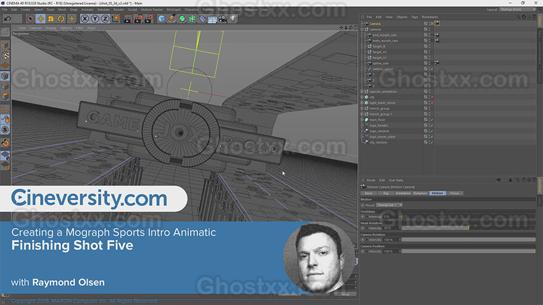This screenshot has width=543, height=305.
Task: Open the deformer objects palette
Action: pos(202,18)
